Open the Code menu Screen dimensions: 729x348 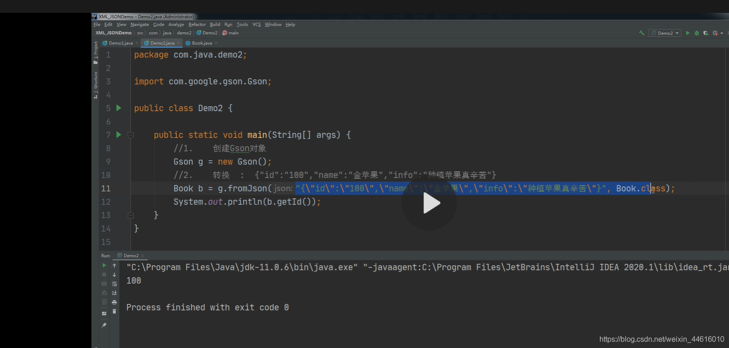pos(158,24)
